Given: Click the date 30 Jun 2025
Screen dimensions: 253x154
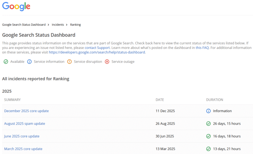Looking at the screenshot, I should (x=165, y=136).
